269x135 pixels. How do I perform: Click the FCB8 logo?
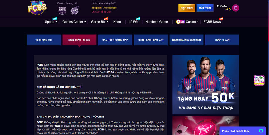coord(37,8)
